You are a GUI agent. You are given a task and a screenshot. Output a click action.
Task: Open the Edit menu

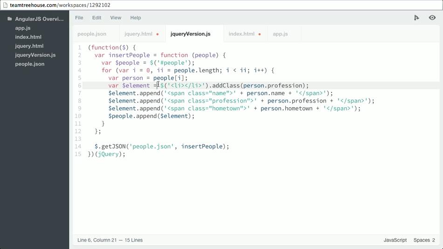pyautogui.click(x=97, y=18)
